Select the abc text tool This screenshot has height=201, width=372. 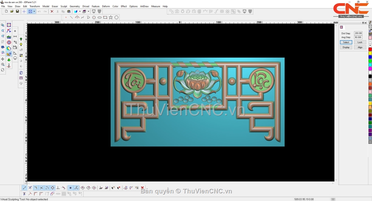[9, 36]
